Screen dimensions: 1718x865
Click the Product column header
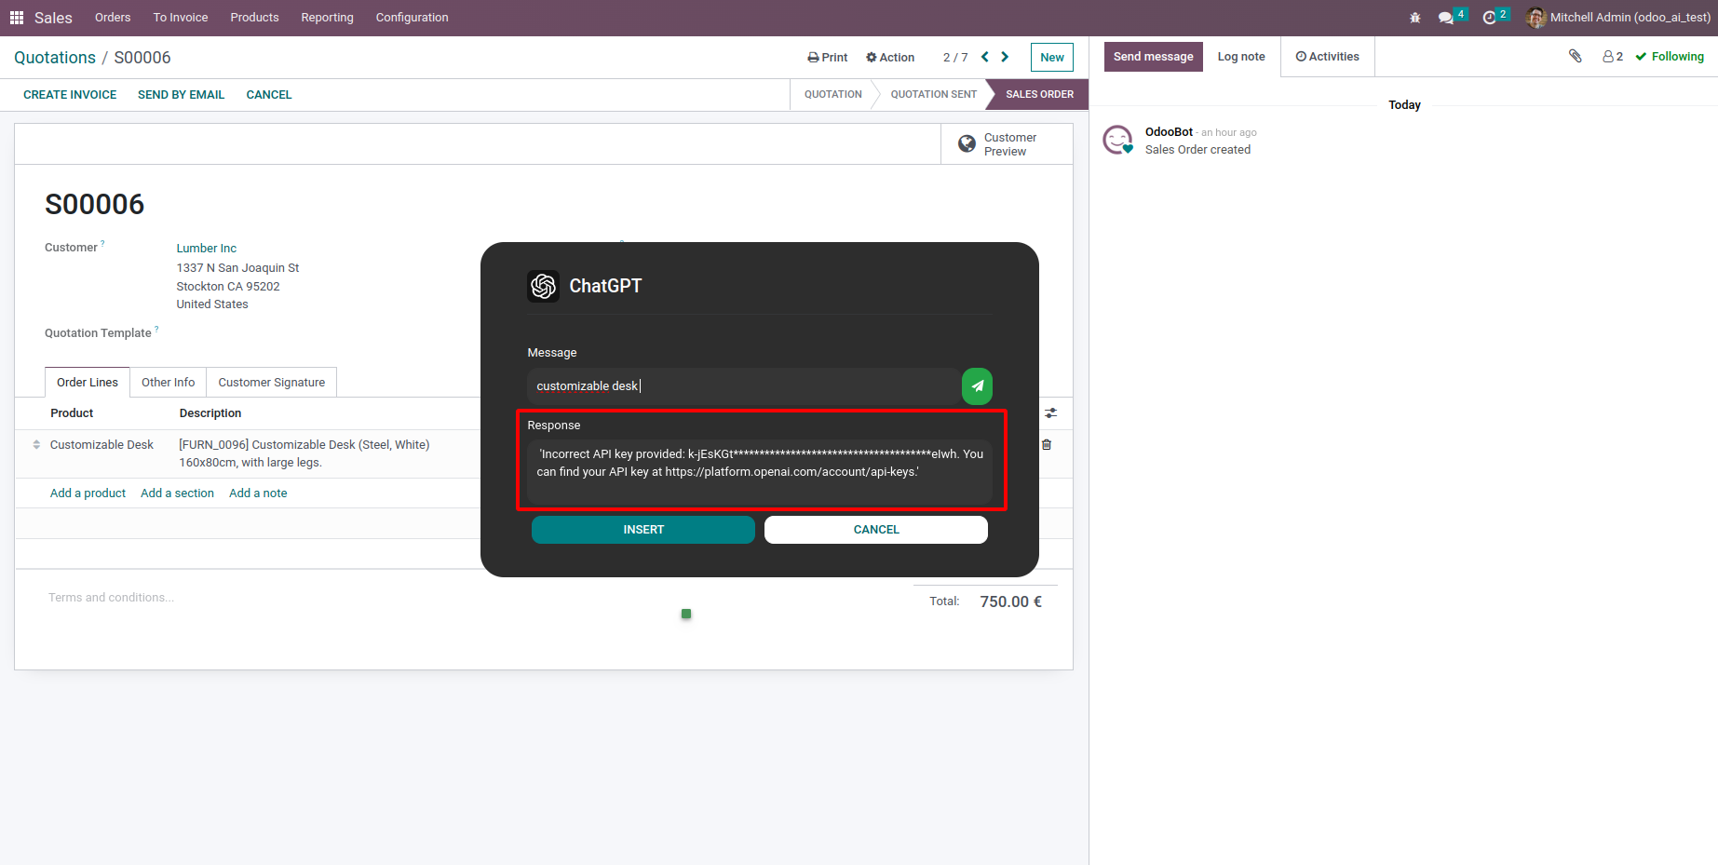pyautogui.click(x=72, y=413)
